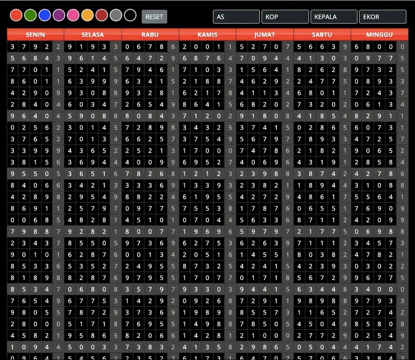The height and width of the screenshot is (360, 415).
Task: Click the SENIN column header
Action: (x=35, y=35)
